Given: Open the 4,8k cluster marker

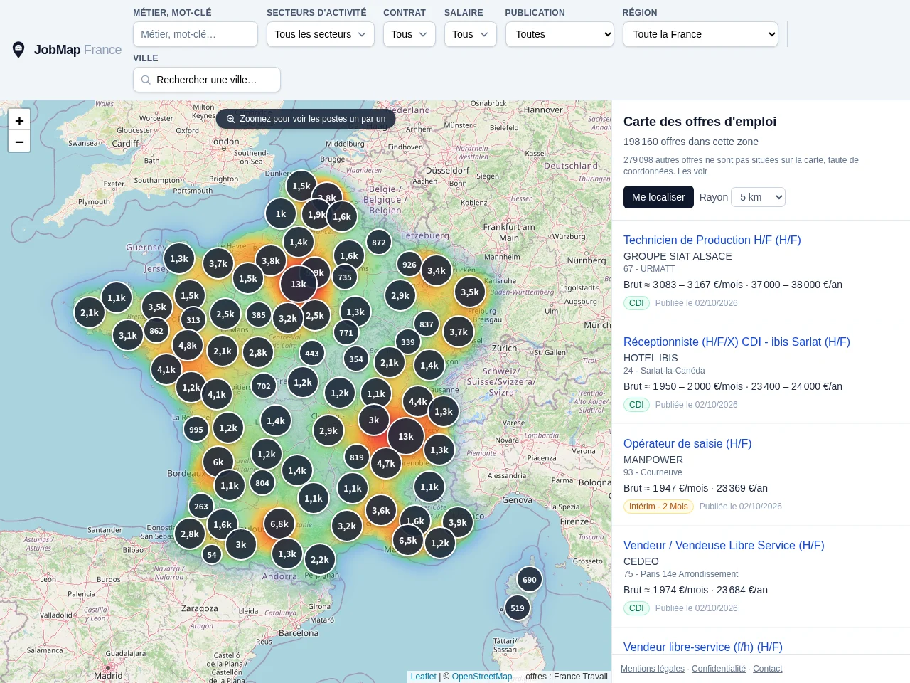Looking at the screenshot, I should 188,346.
